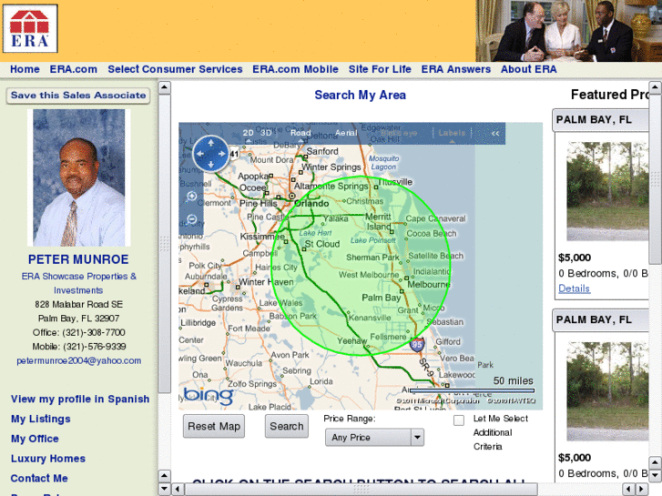
Task: Open Road map style option
Action: (300, 133)
